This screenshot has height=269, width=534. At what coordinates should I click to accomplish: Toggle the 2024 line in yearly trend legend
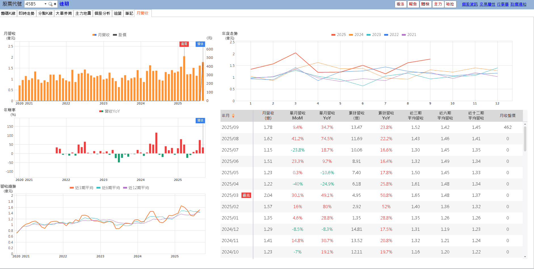point(356,35)
